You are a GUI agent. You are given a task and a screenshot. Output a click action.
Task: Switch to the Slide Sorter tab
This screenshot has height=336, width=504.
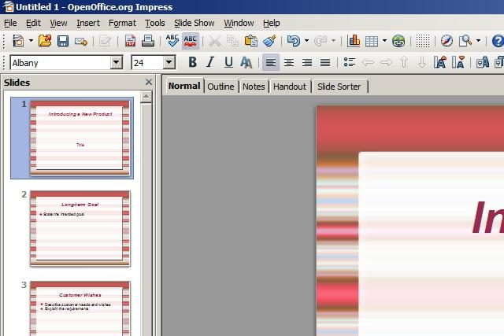point(339,87)
